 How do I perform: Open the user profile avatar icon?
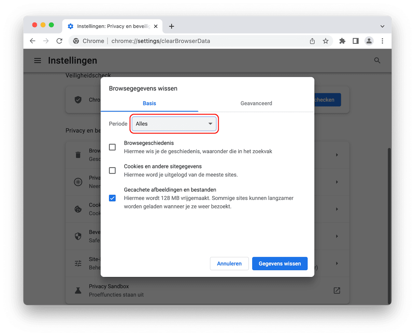369,41
